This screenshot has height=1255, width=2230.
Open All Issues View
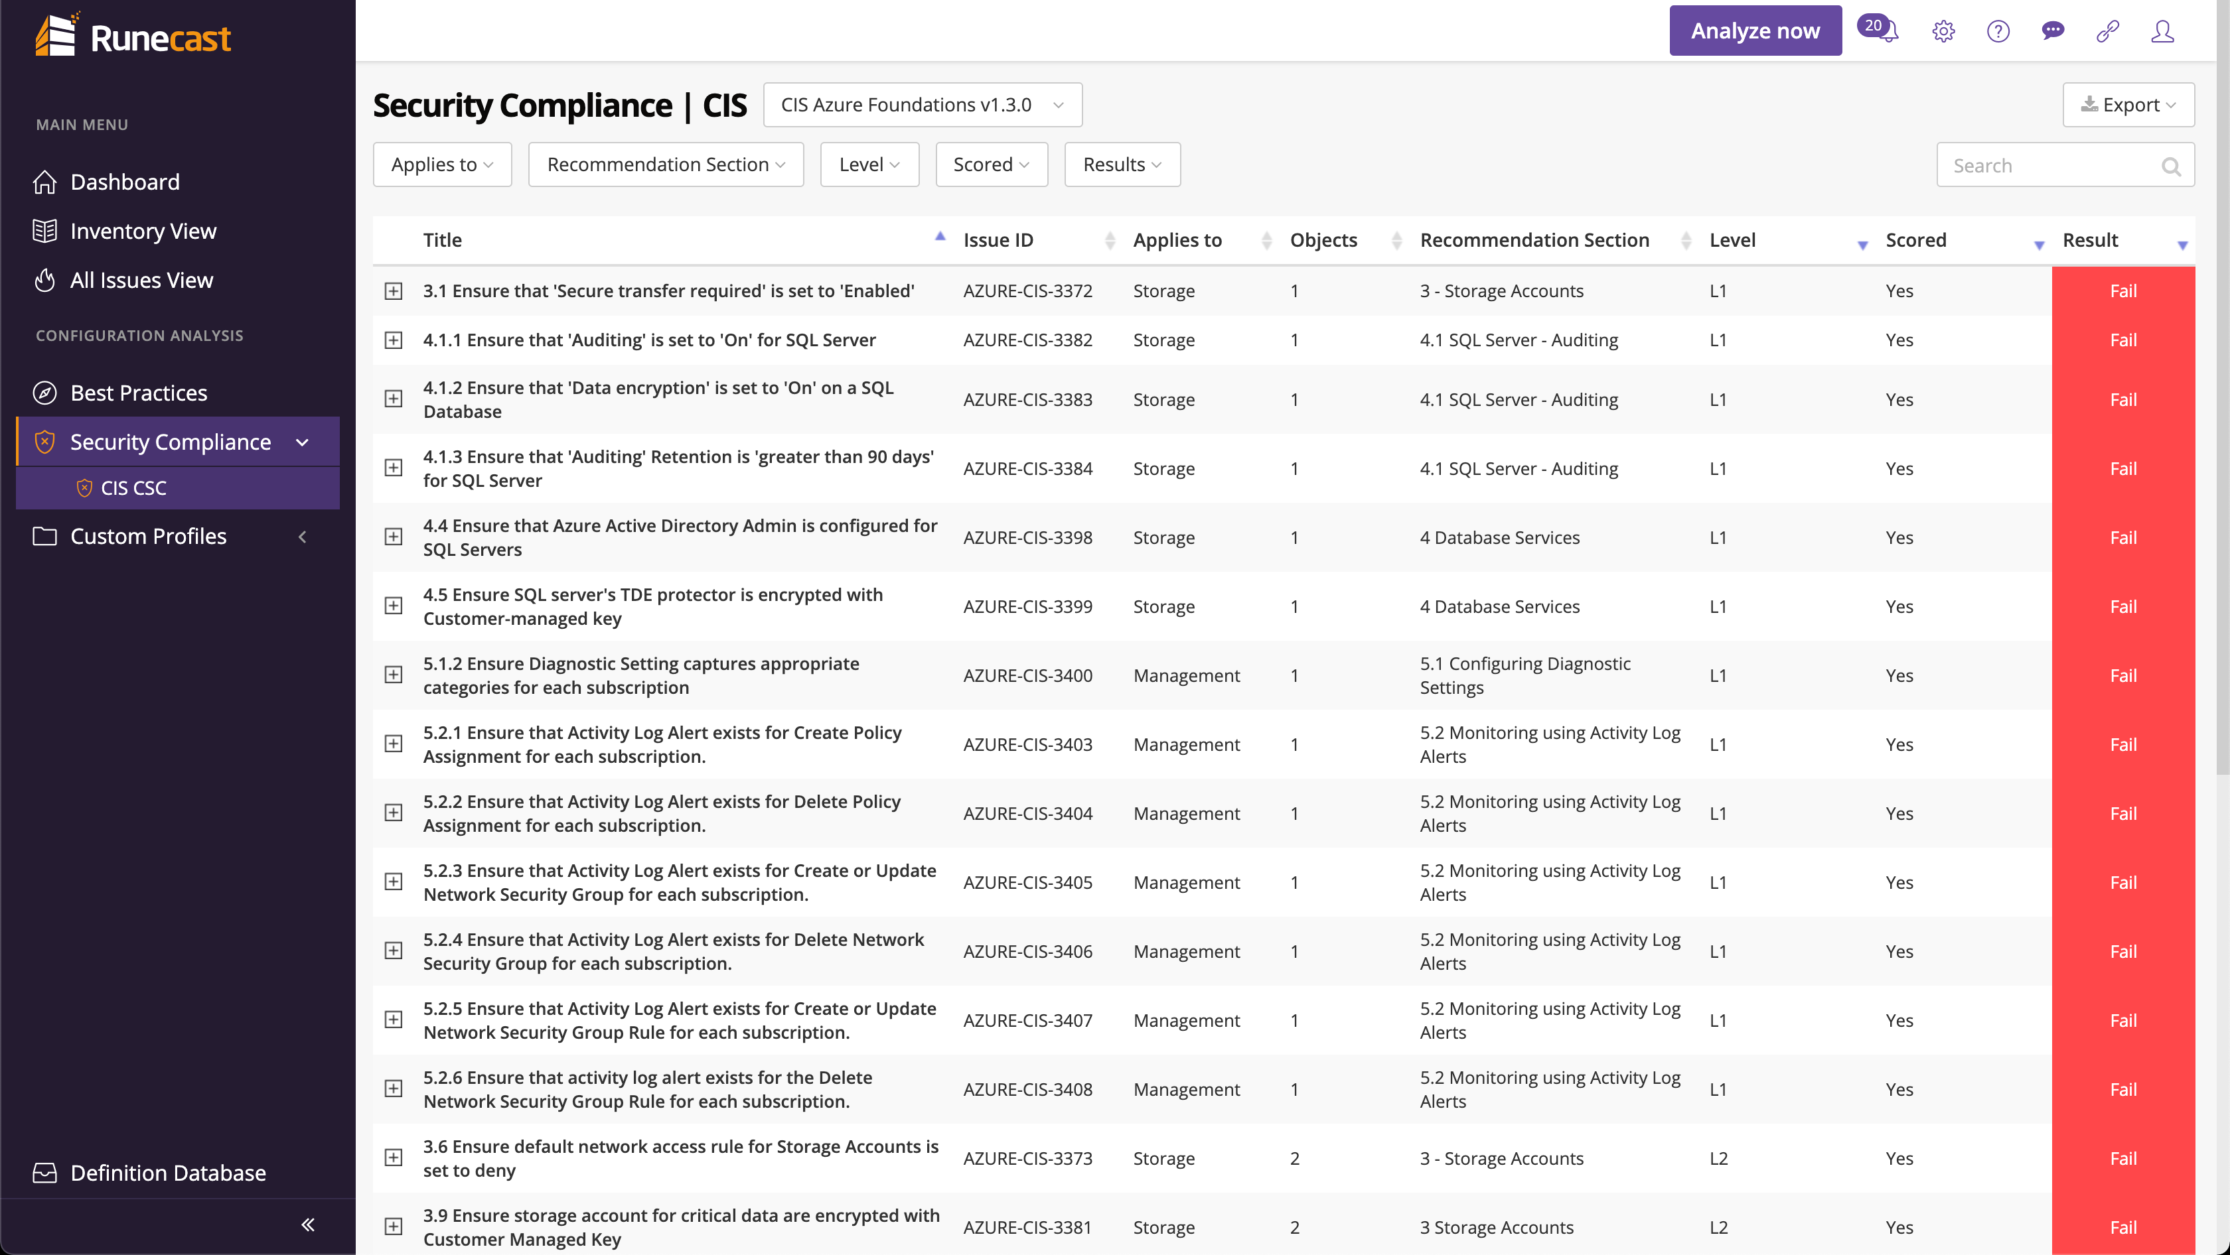click(141, 280)
